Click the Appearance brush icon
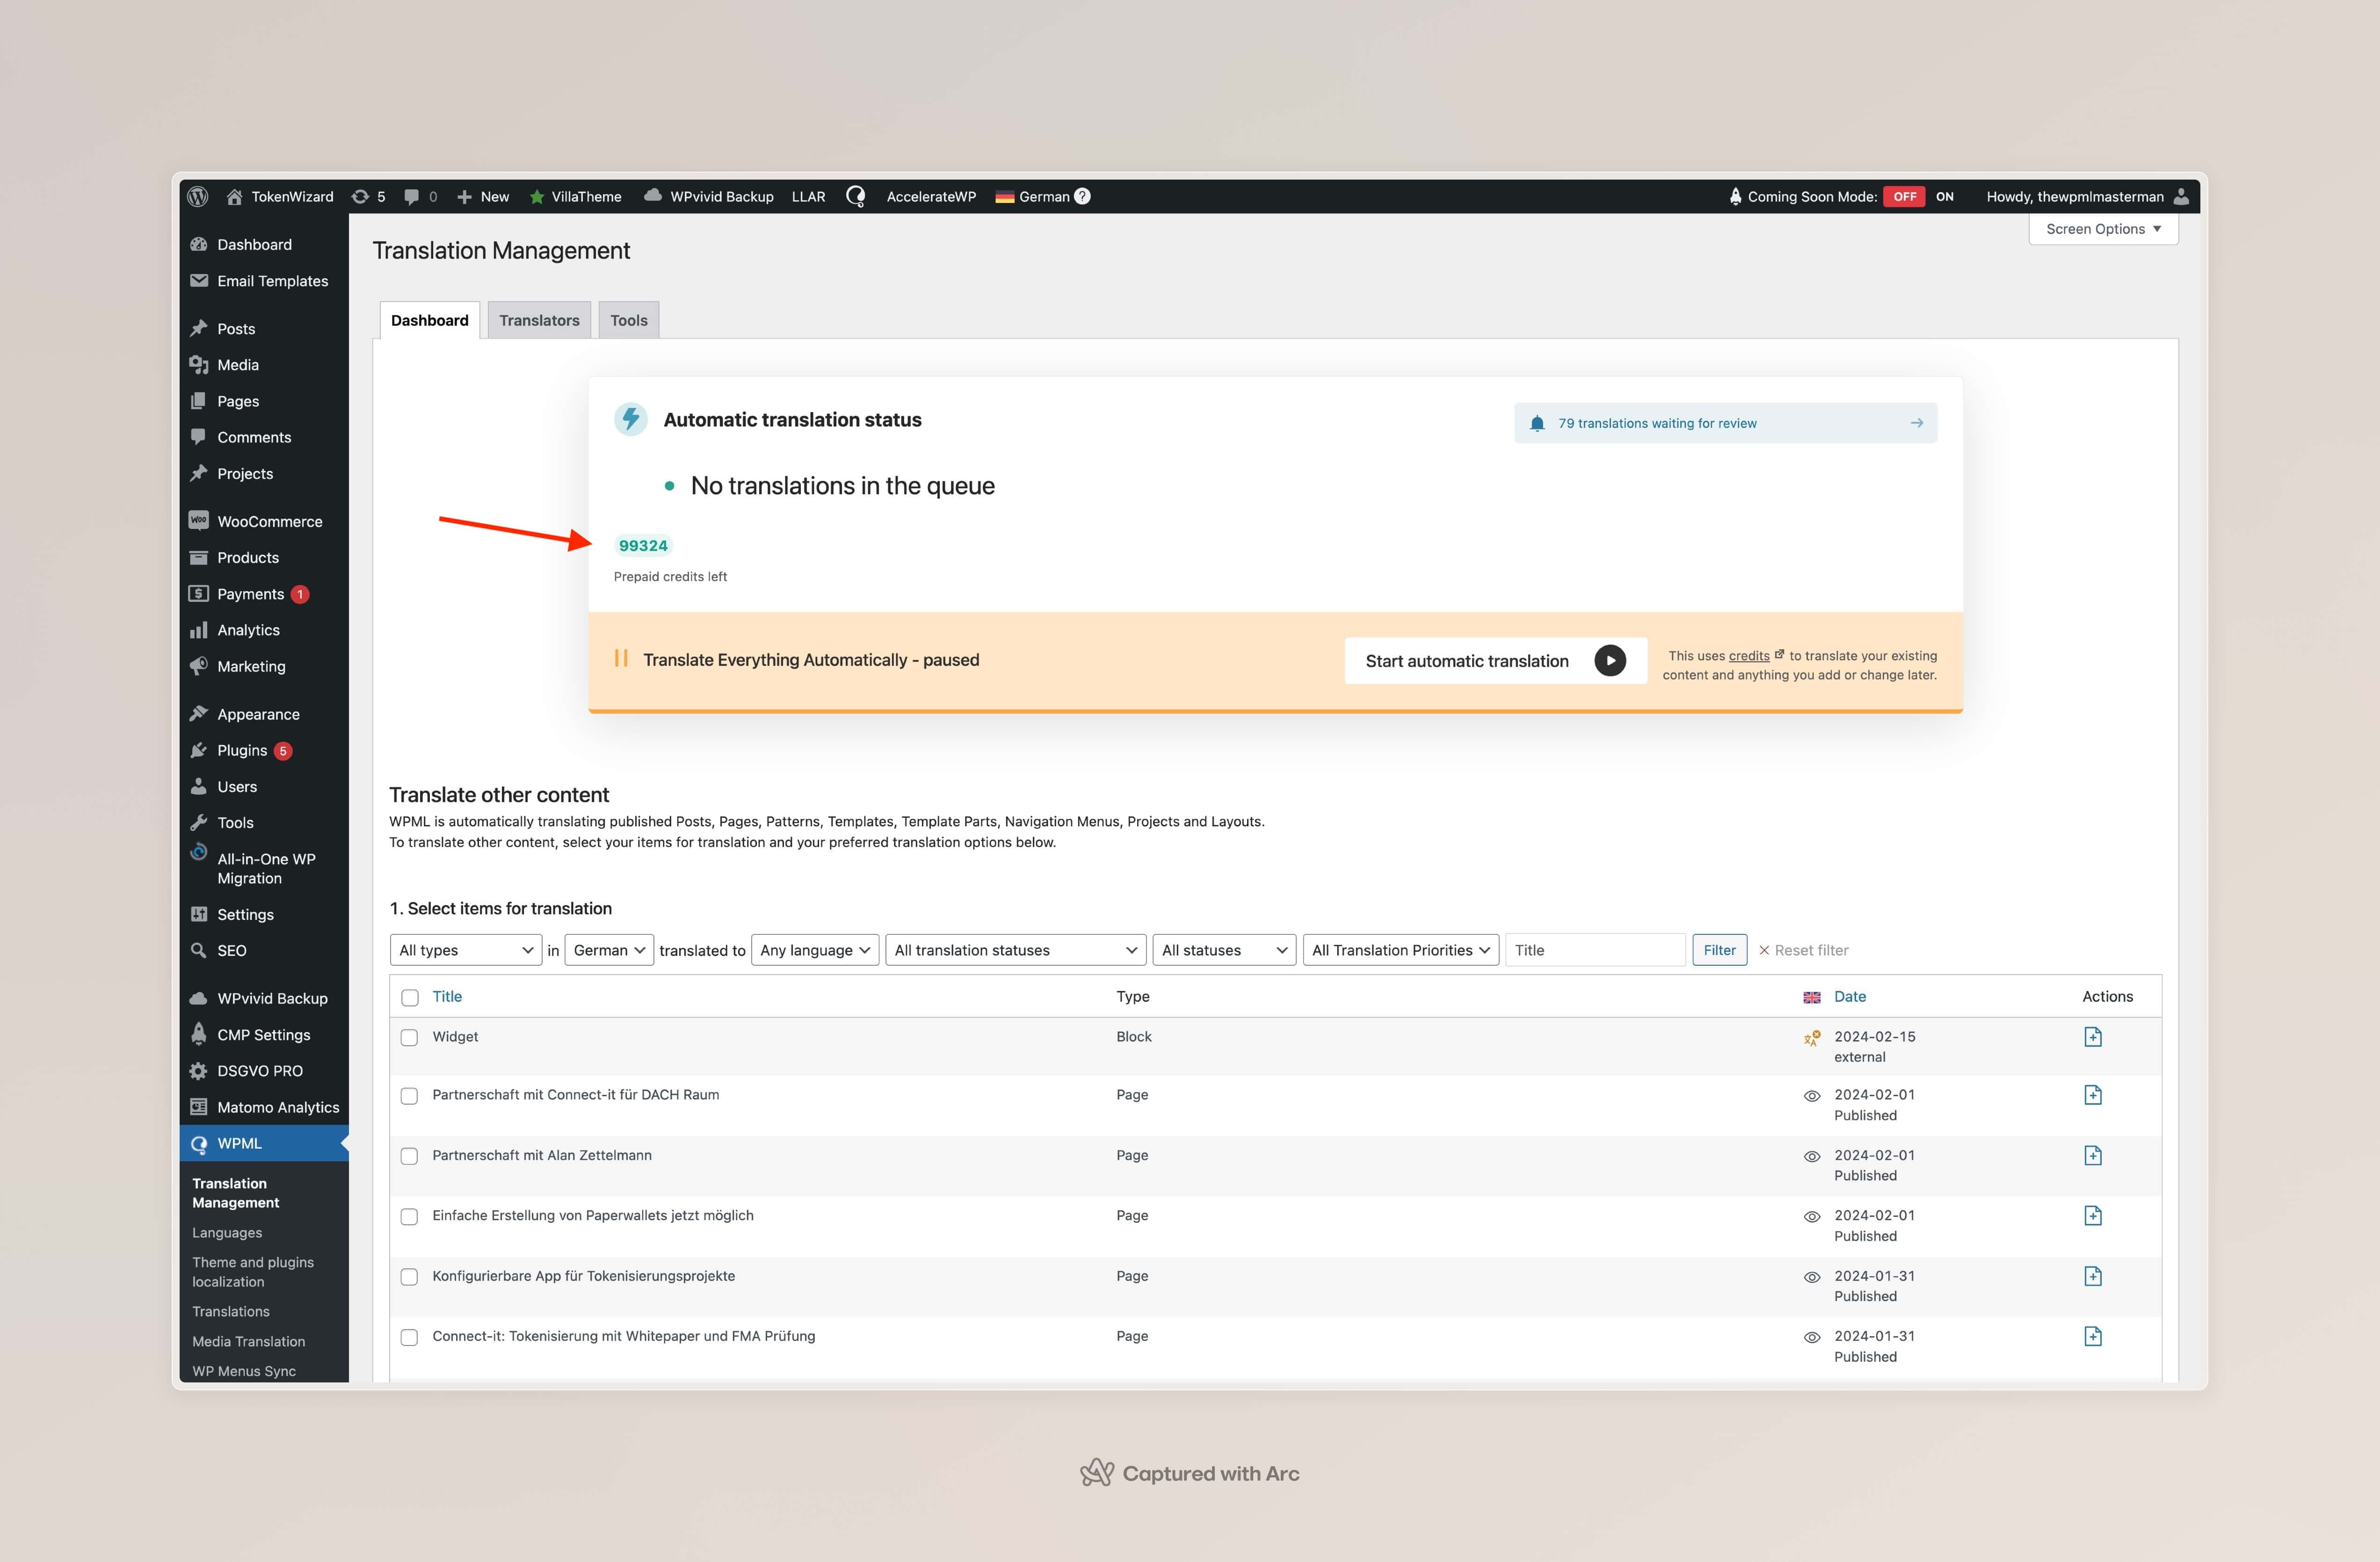Image resolution: width=2380 pixels, height=1562 pixels. coord(199,713)
